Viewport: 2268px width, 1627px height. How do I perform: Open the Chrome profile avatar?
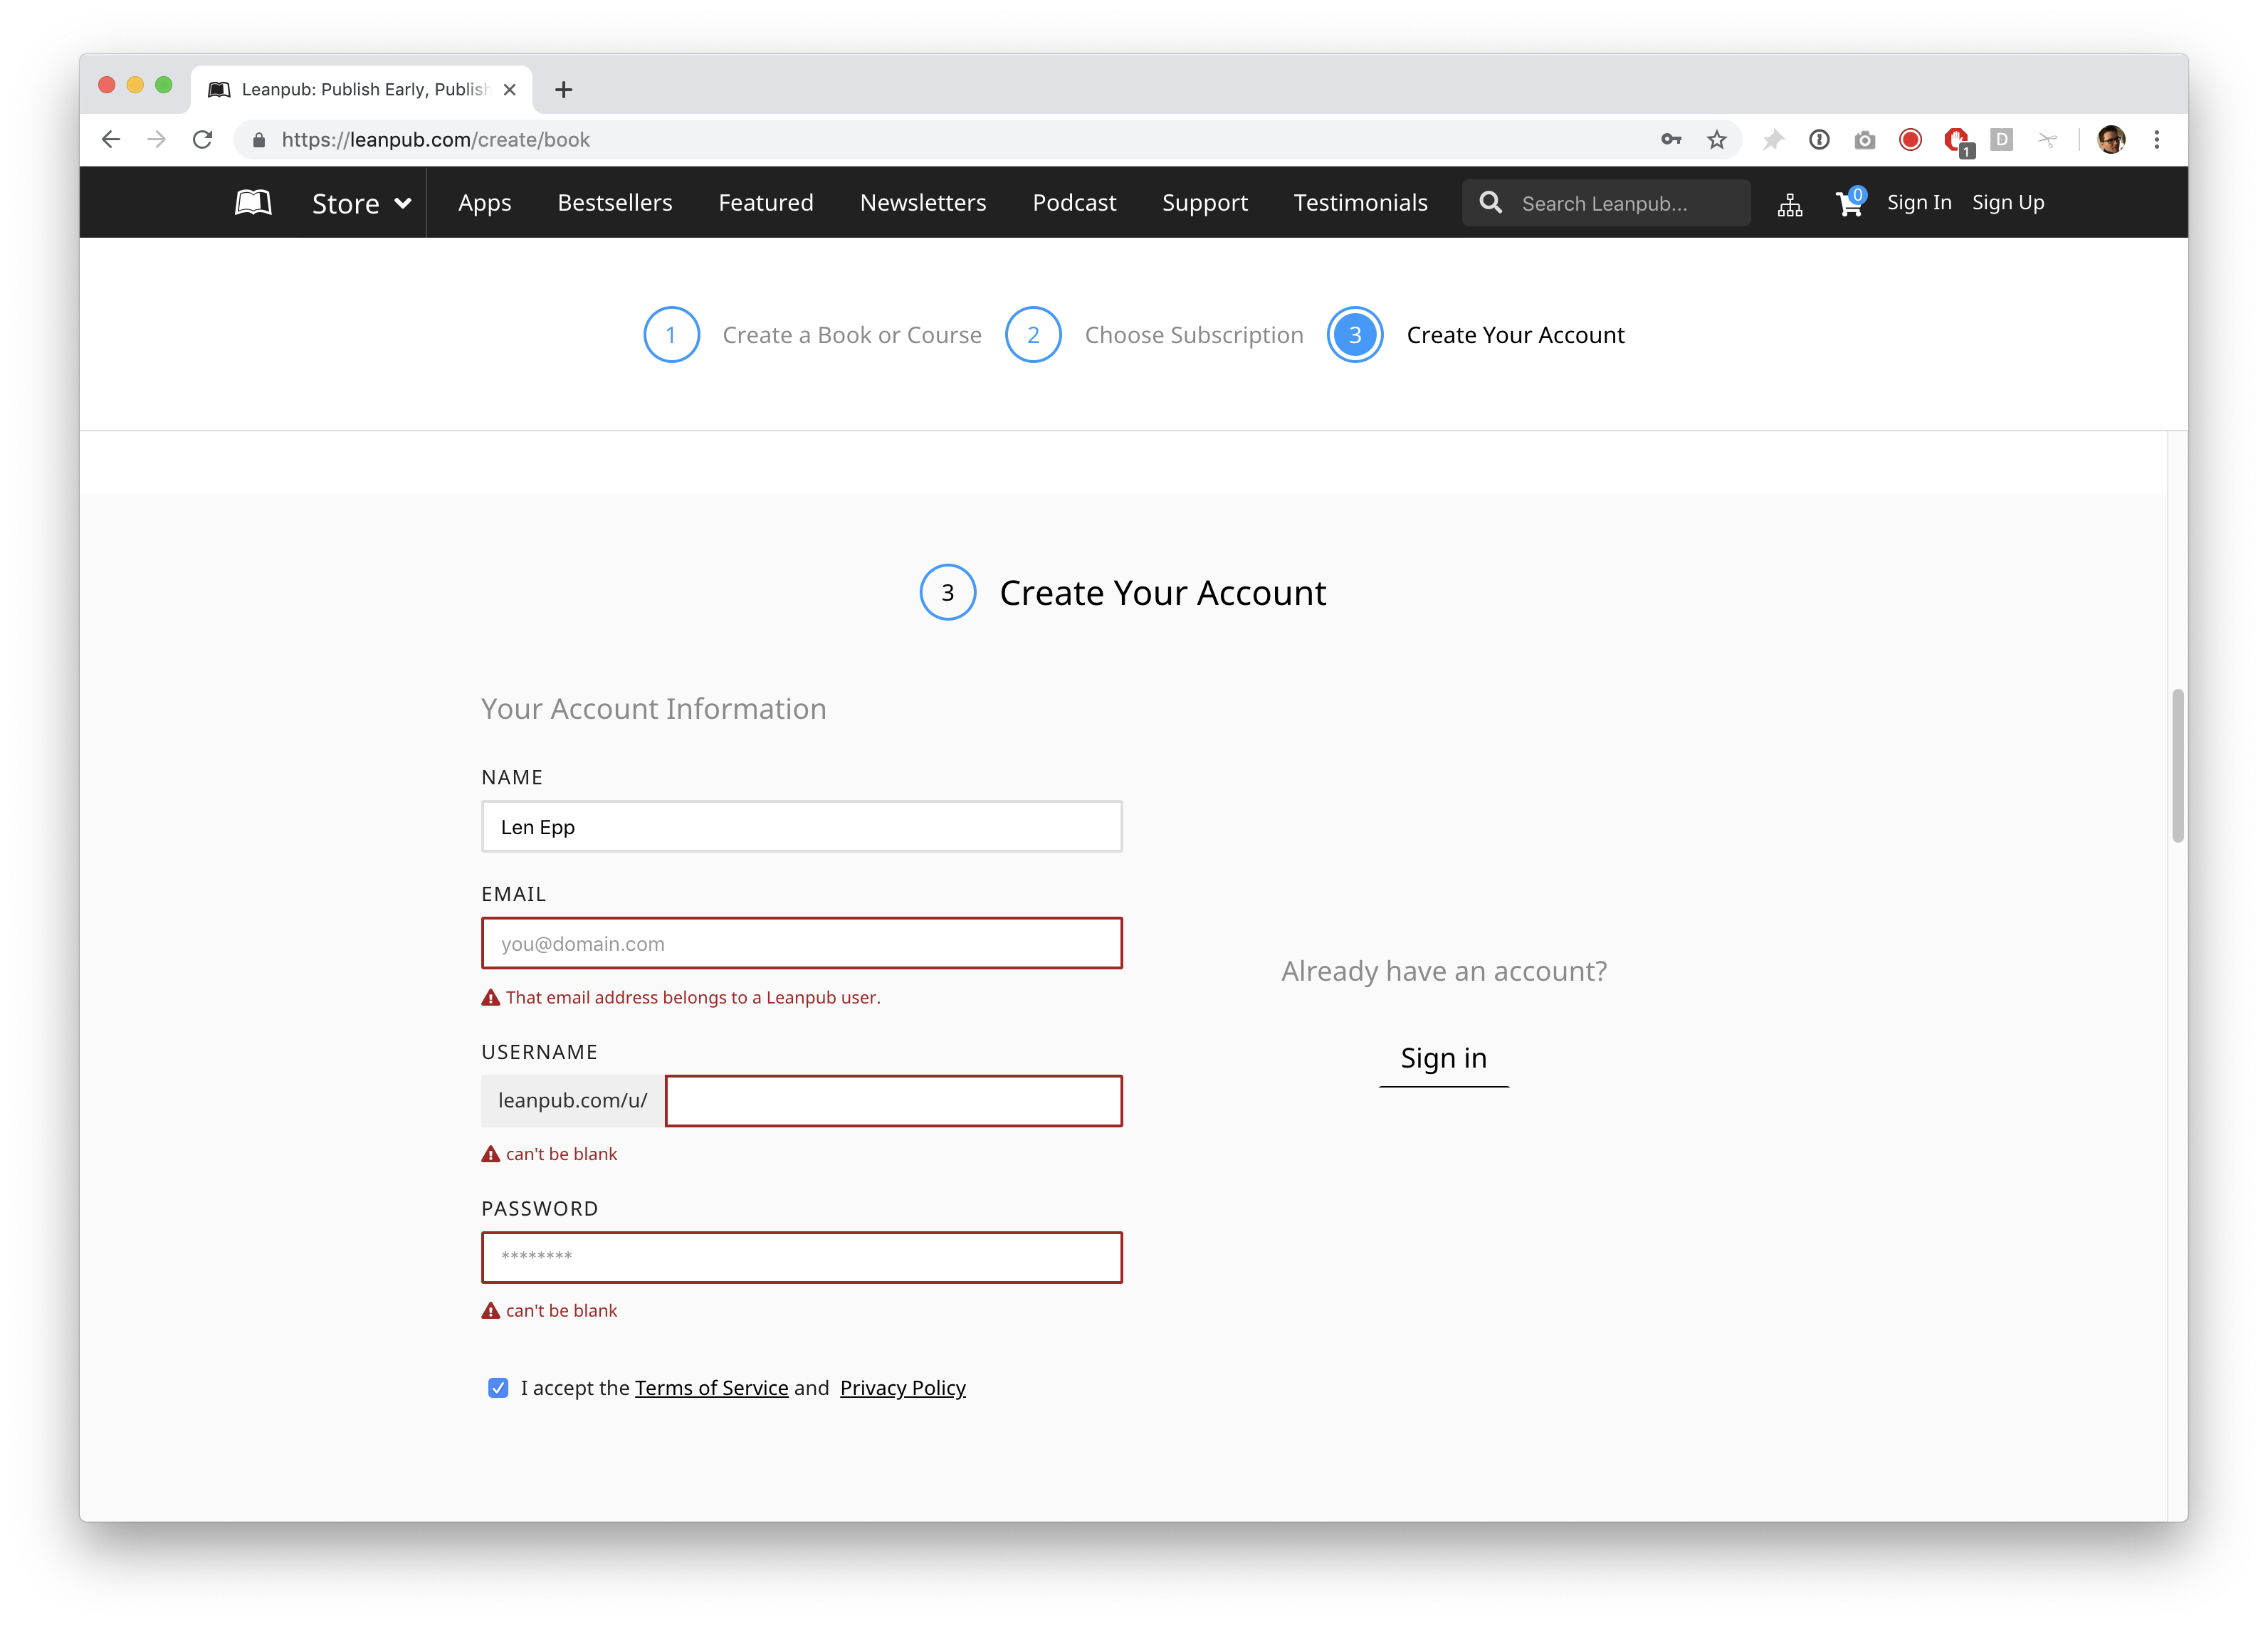coord(2111,139)
